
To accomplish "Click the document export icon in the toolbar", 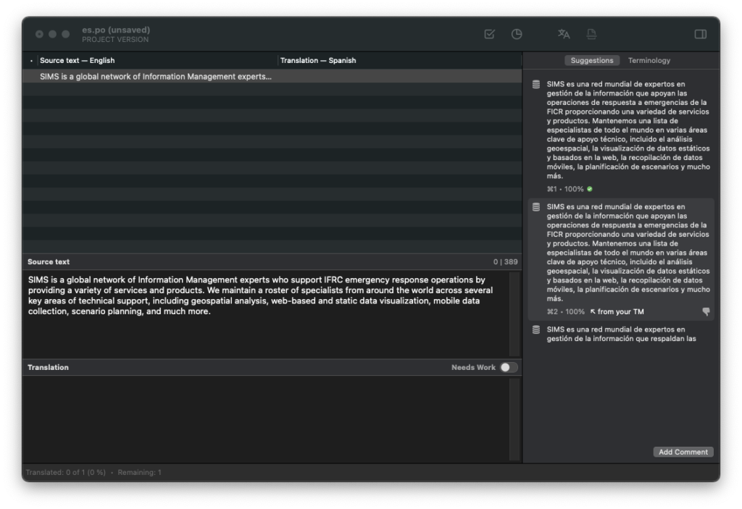I will click(x=590, y=34).
